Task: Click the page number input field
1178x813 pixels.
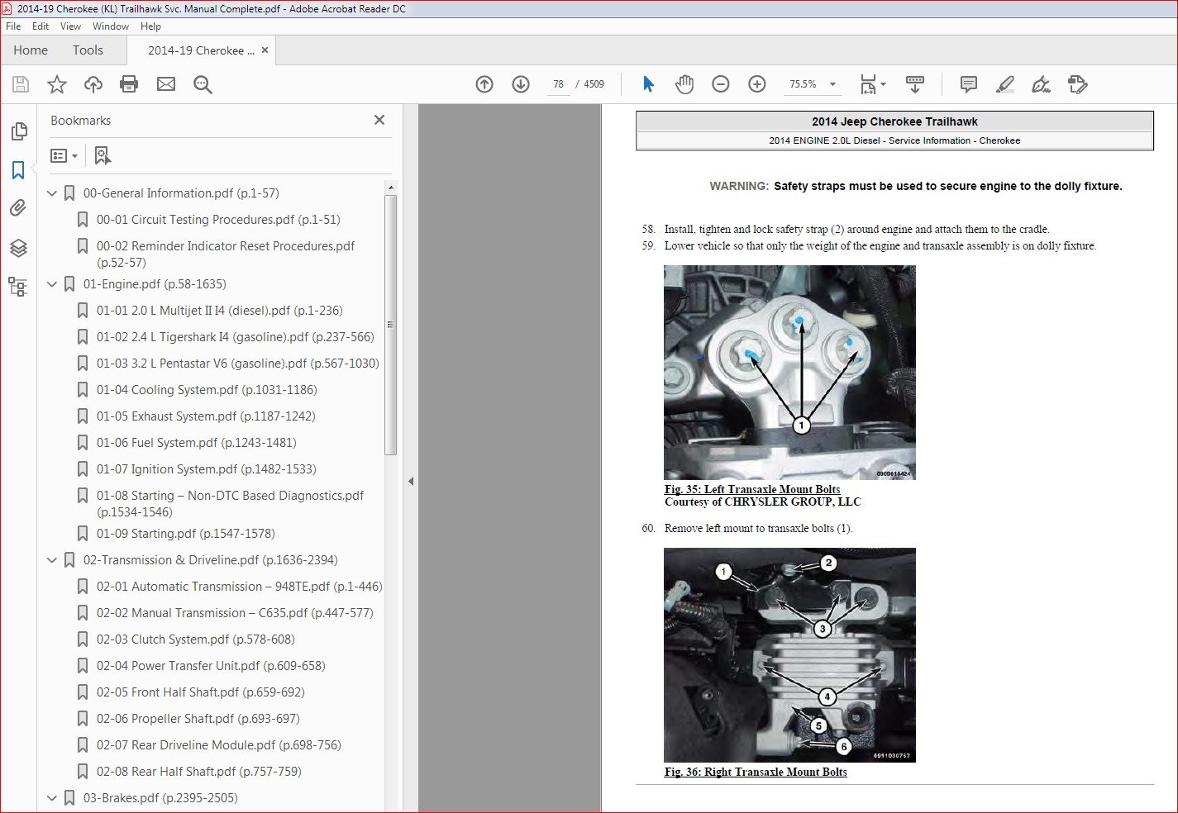Action: [559, 84]
